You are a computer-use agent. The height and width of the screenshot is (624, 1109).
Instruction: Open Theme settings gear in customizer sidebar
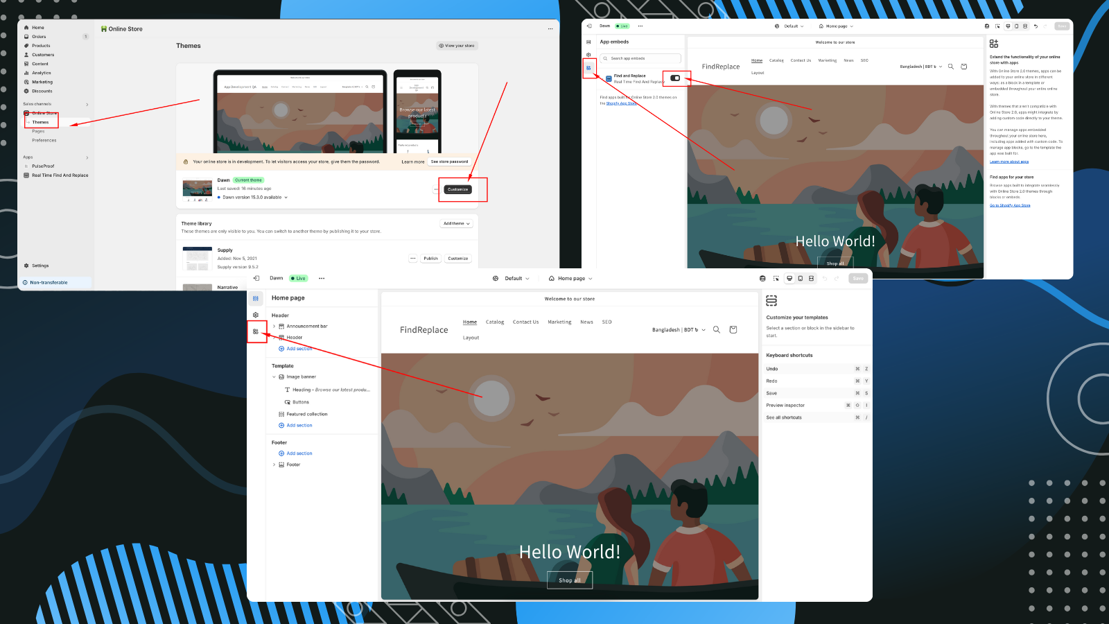[256, 314]
